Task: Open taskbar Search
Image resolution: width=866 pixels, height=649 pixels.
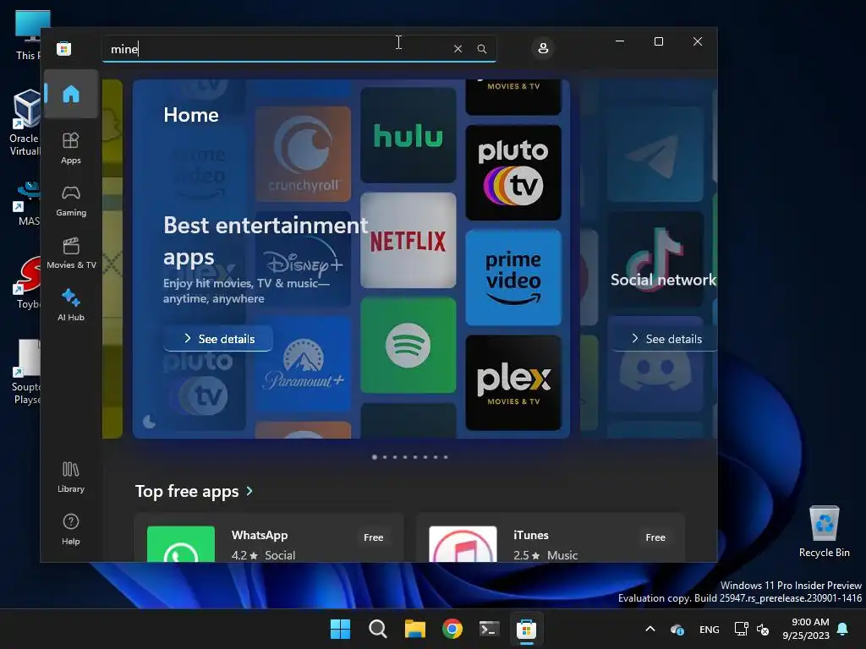Action: (x=378, y=629)
